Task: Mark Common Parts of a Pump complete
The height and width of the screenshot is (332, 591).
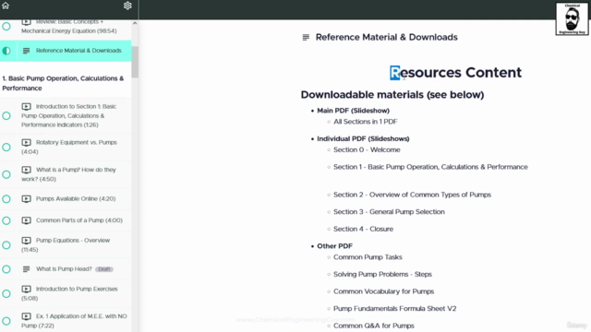Action: coord(6,220)
